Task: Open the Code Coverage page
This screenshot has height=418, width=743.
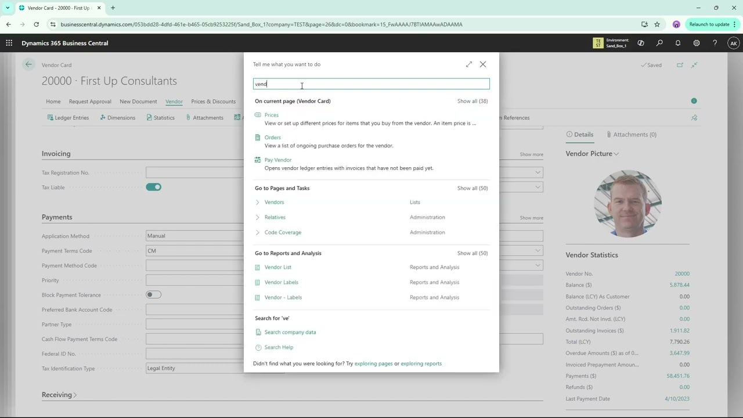Action: [283, 232]
